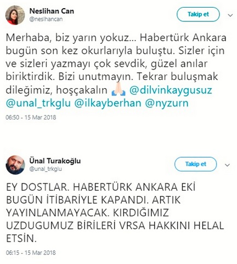The image size is (237, 264).
Task: Open the @unal_trkglu mention inside Neslihan's tweet
Action: tap(38, 103)
